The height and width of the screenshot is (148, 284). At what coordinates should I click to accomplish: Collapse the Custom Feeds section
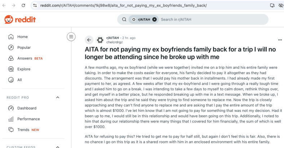(x=58, y=147)
